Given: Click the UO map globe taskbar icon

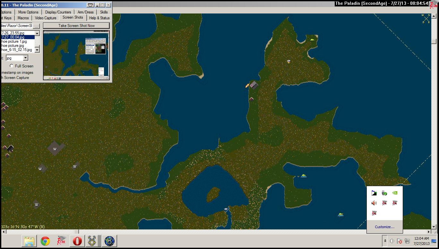Looking at the screenshot, I should coord(109,241).
